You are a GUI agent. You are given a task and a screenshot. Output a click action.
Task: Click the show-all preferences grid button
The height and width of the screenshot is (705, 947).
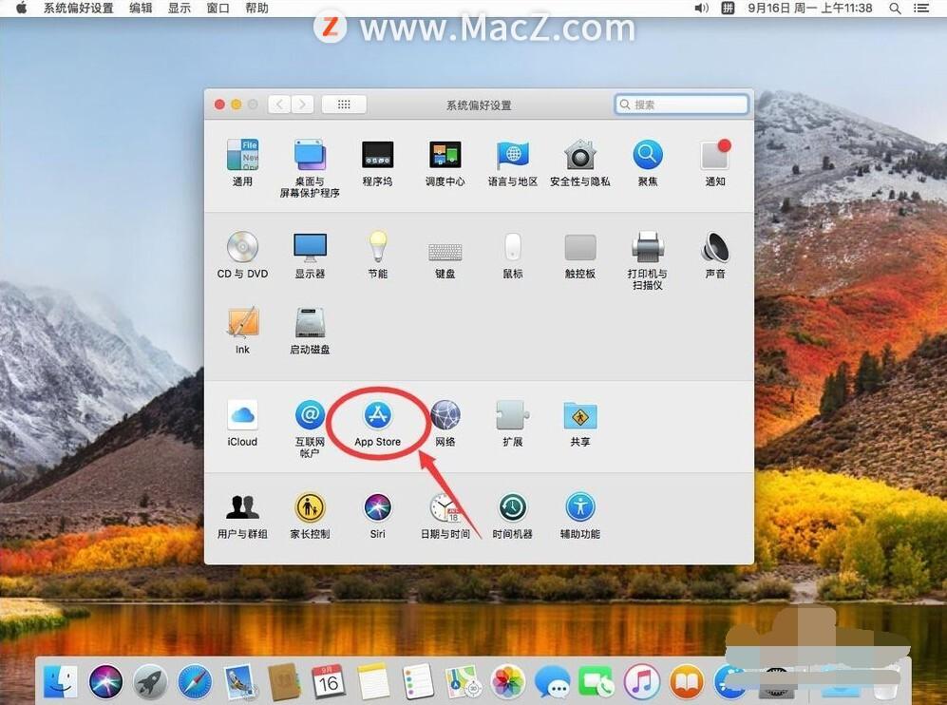tap(343, 105)
